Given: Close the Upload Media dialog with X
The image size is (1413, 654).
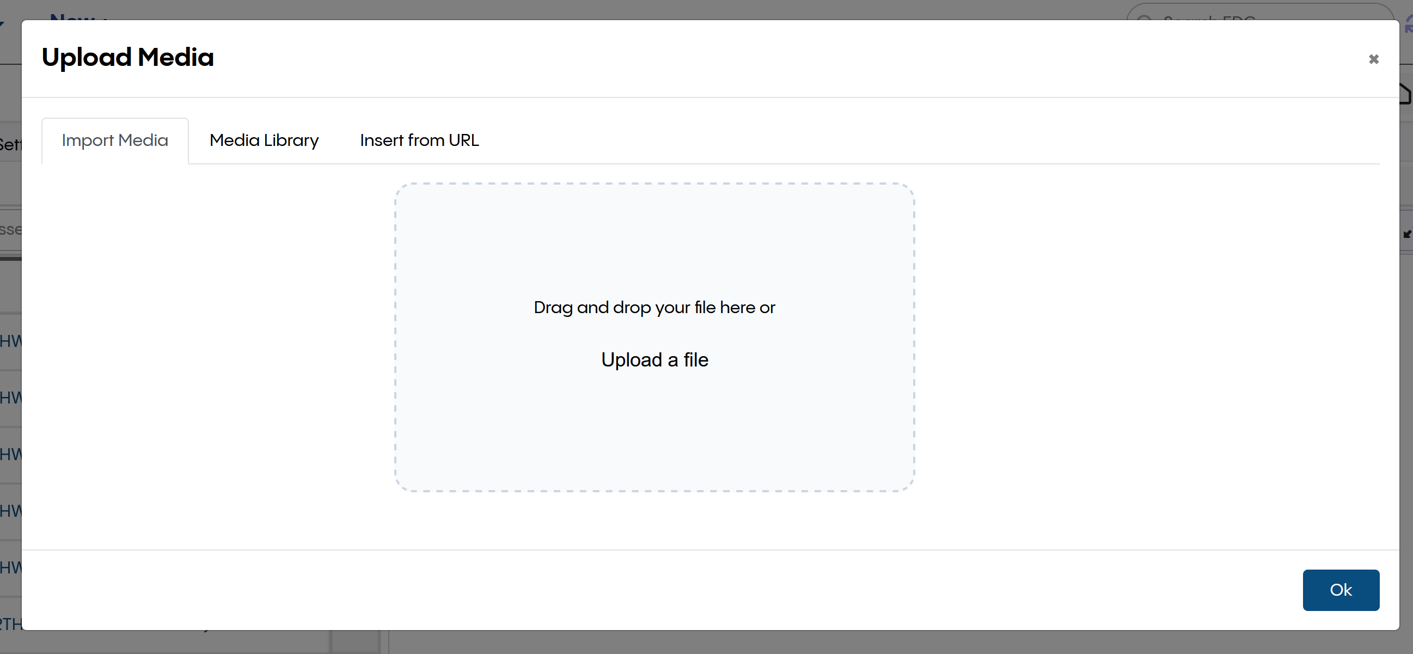Looking at the screenshot, I should click(1373, 59).
